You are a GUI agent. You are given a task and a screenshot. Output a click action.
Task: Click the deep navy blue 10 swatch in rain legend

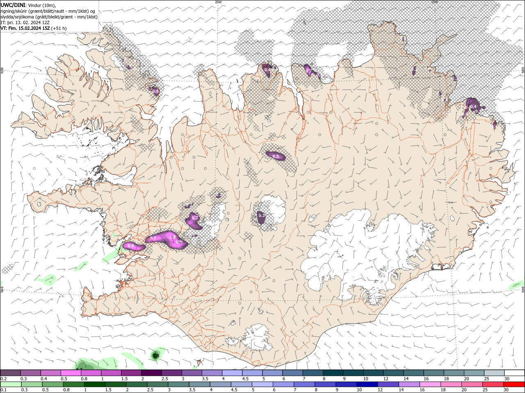(367, 384)
